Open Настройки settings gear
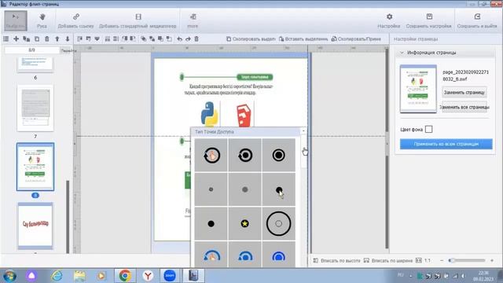 [x=389, y=20]
